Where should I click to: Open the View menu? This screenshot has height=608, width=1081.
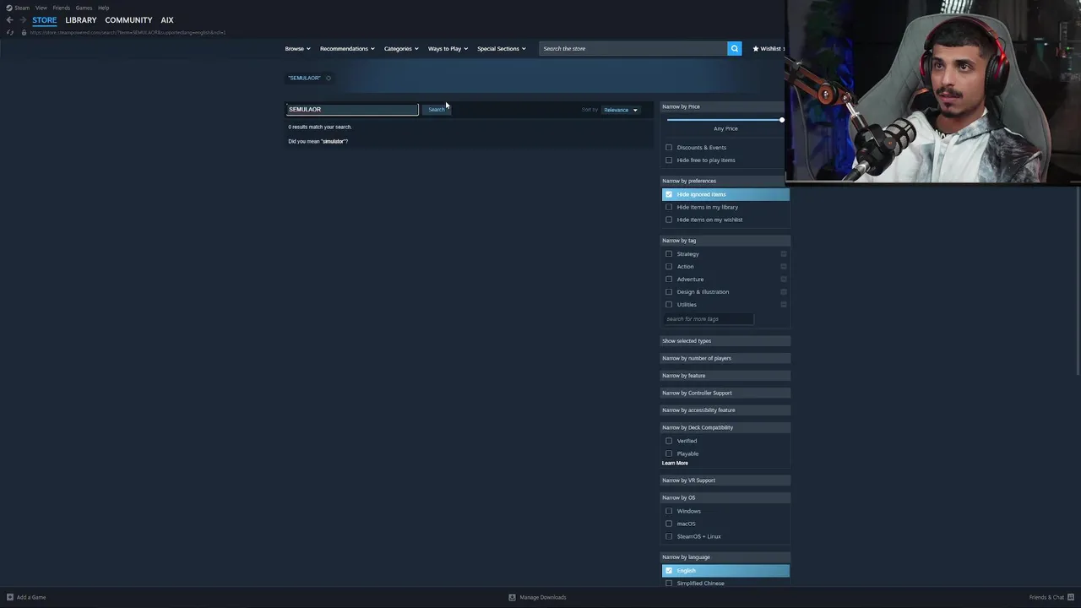pos(41,8)
